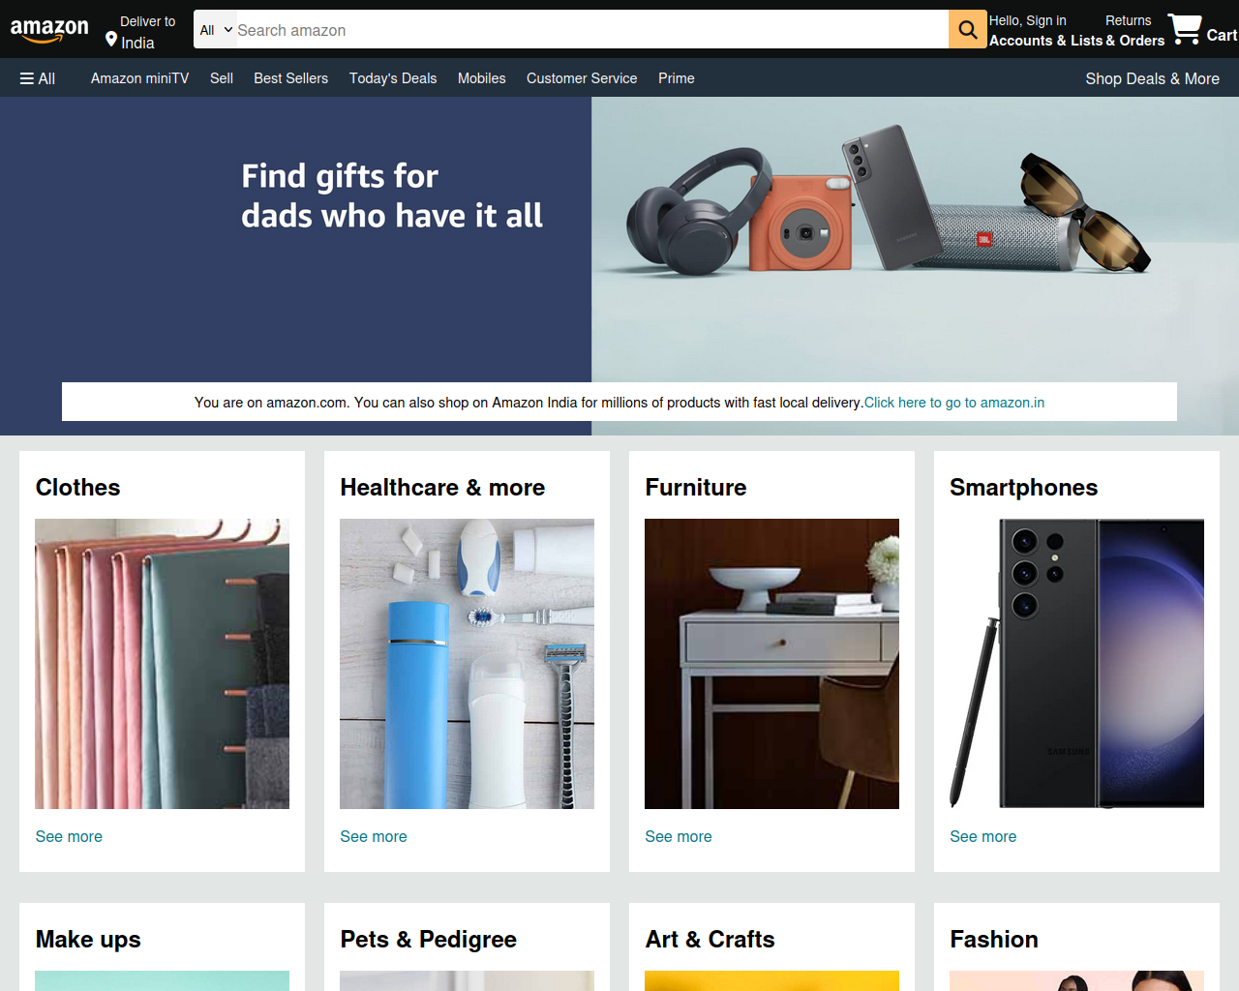Go to Today's Deals
Image resolution: width=1239 pixels, height=991 pixels.
393,78
